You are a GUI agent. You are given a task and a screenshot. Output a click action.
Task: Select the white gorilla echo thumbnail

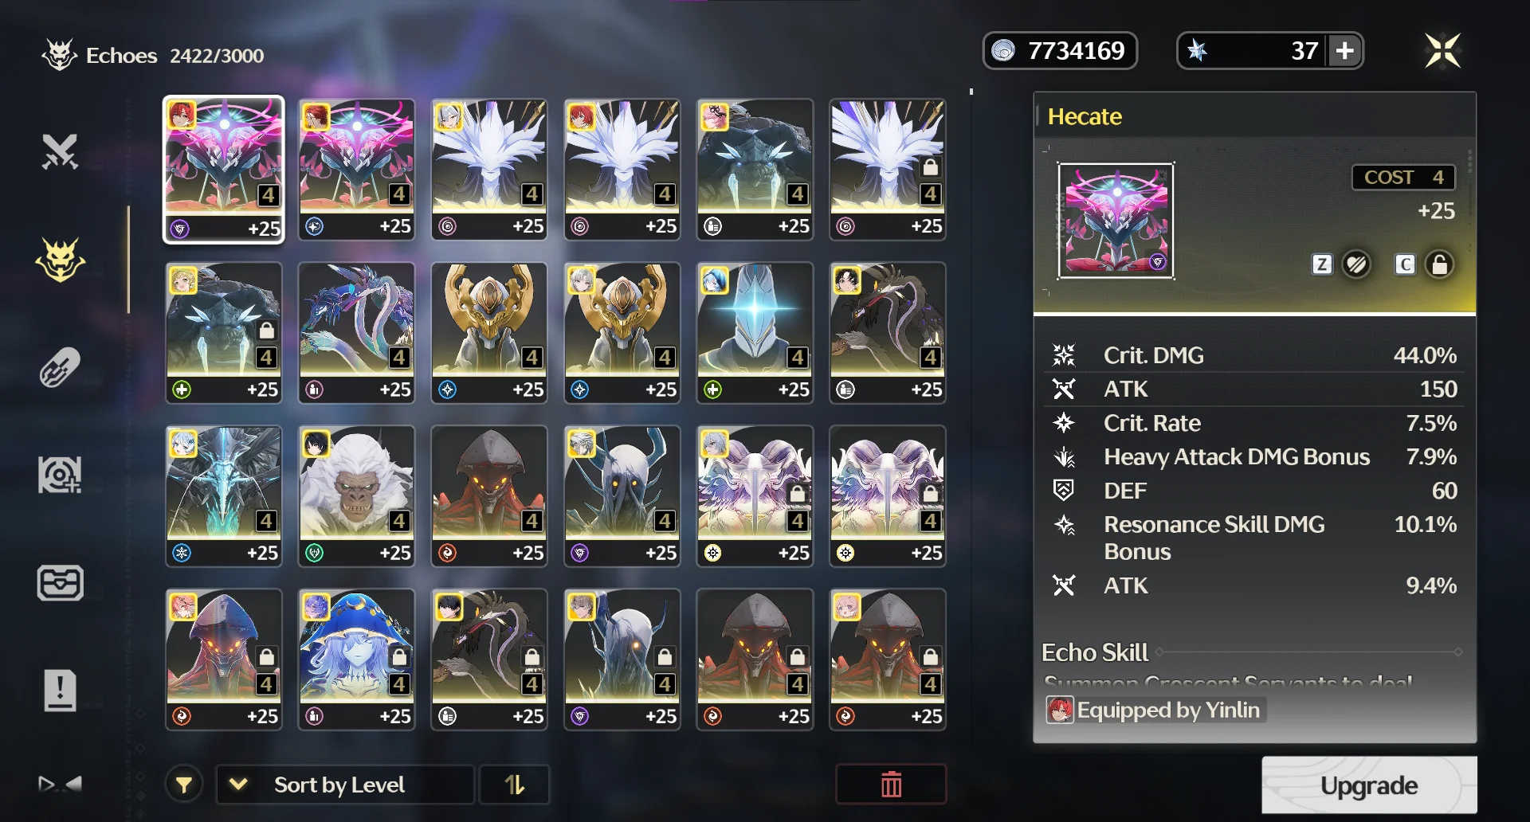click(356, 496)
